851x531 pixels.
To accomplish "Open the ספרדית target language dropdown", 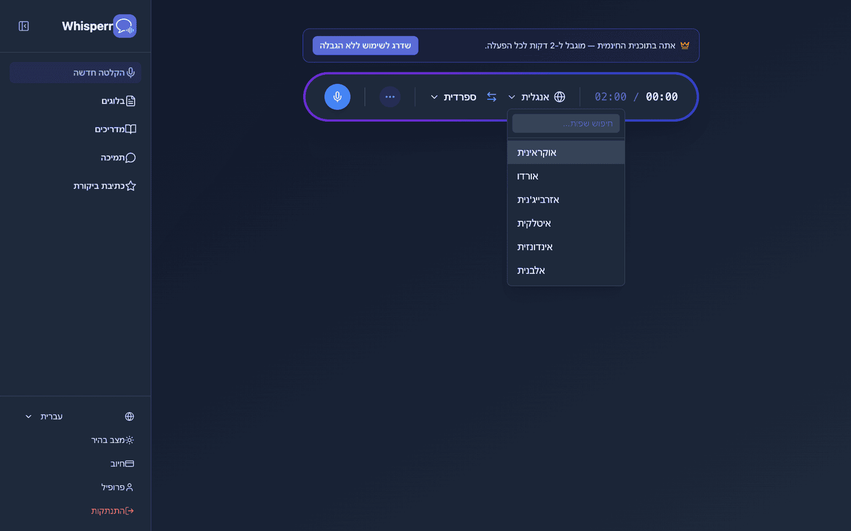I will click(453, 97).
